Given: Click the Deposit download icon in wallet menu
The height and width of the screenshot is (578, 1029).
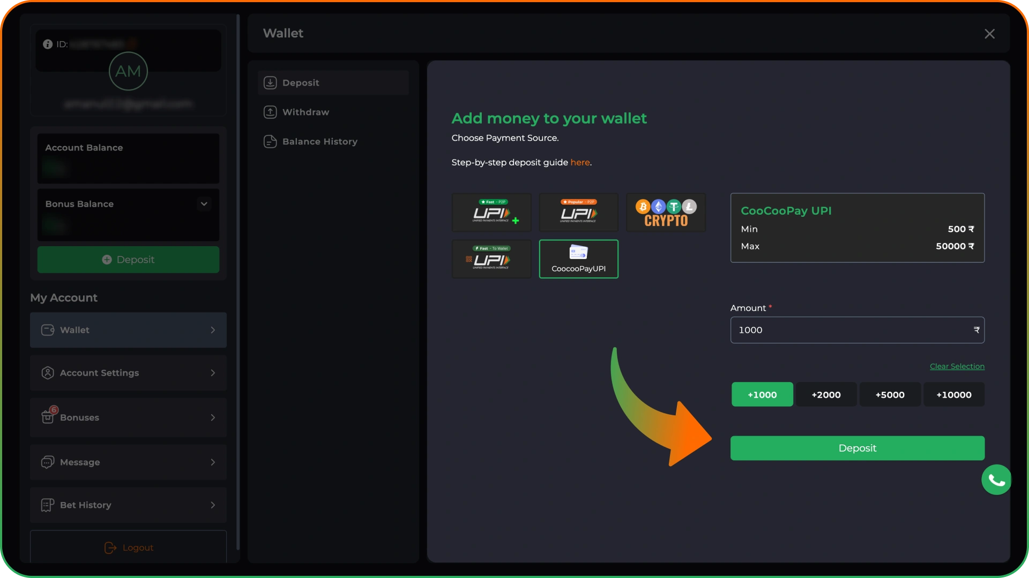Looking at the screenshot, I should [270, 82].
